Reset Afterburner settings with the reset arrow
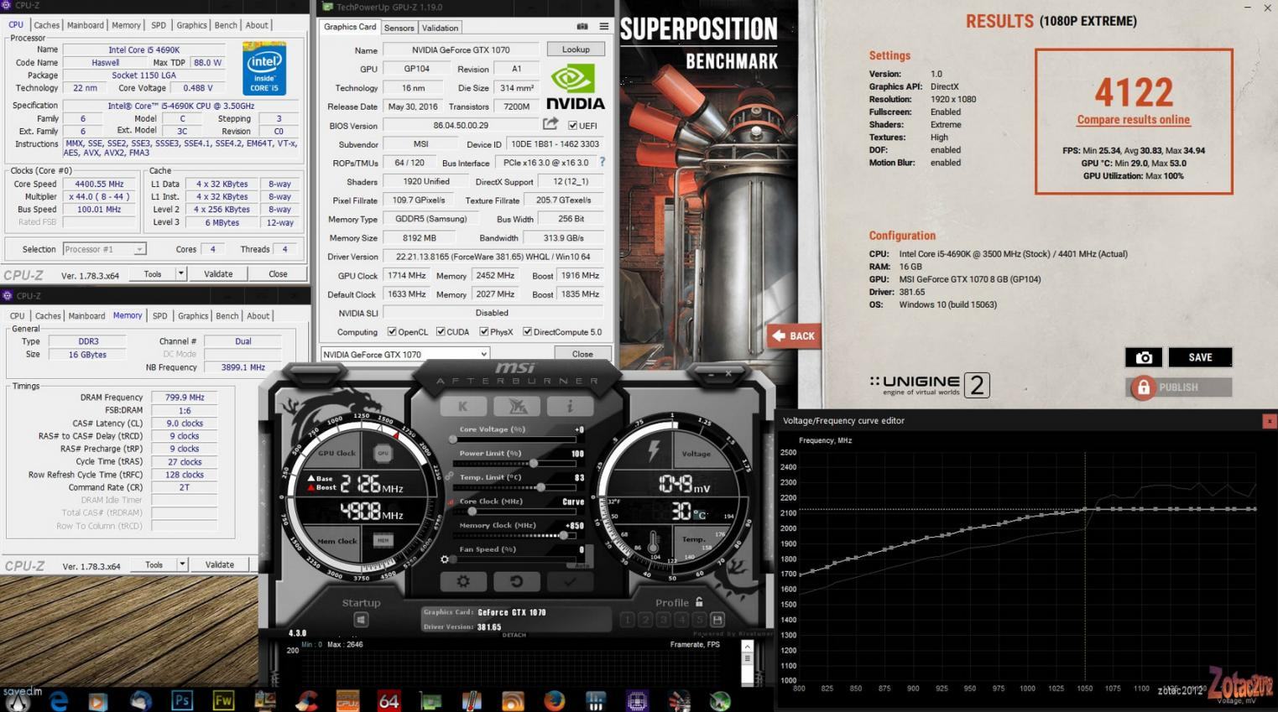Image resolution: width=1278 pixels, height=712 pixels. click(516, 580)
